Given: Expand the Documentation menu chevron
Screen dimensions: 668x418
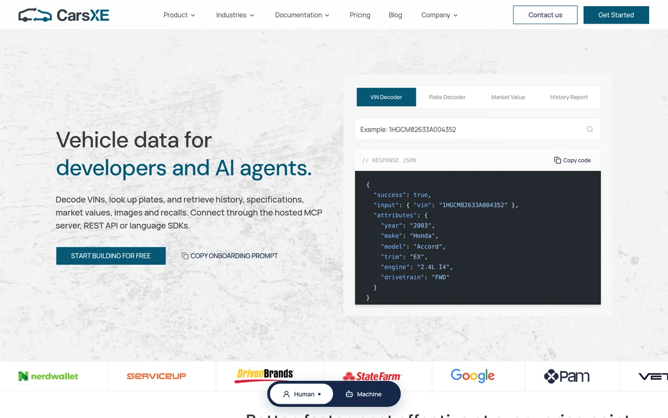Looking at the screenshot, I should click(x=327, y=15).
